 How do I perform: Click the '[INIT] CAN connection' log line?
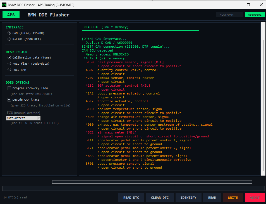(x=126, y=47)
